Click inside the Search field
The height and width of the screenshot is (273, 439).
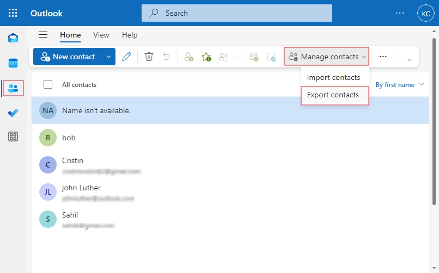[236, 13]
